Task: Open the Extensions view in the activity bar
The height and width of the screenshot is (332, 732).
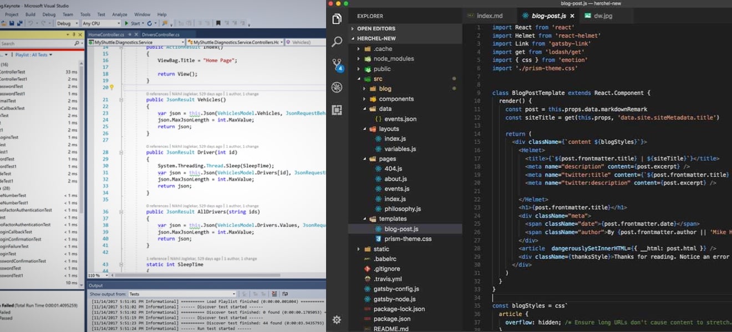Action: (x=337, y=110)
